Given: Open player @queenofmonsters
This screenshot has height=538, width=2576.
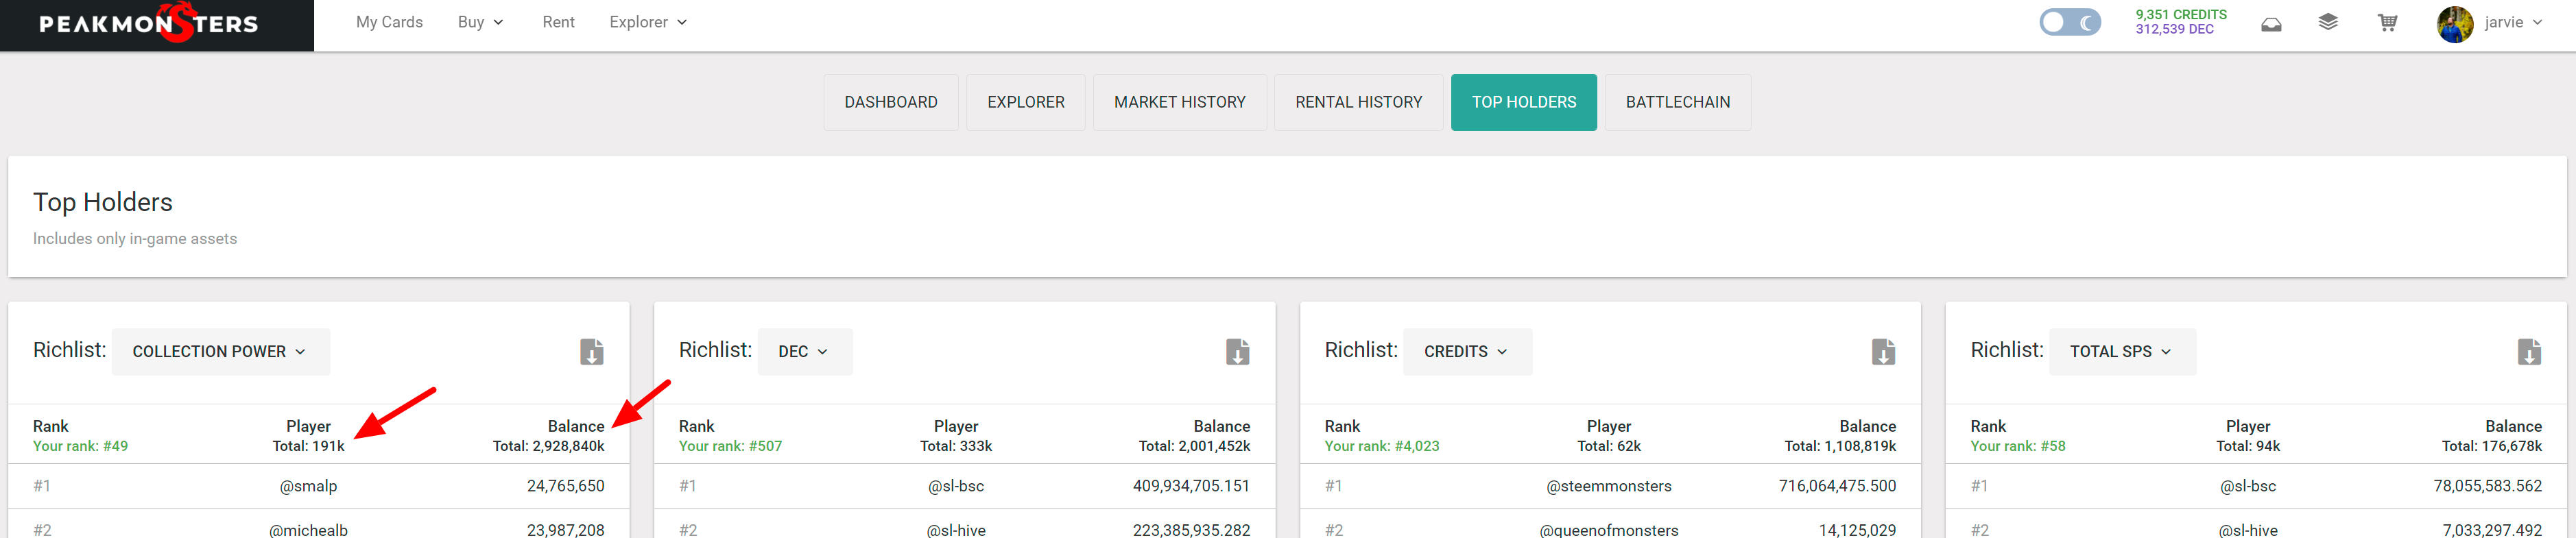Looking at the screenshot, I should pyautogui.click(x=1608, y=530).
